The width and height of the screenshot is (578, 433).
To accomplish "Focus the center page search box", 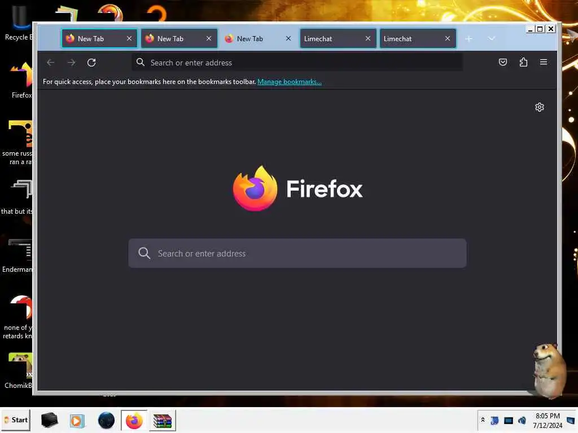I will 297,253.
